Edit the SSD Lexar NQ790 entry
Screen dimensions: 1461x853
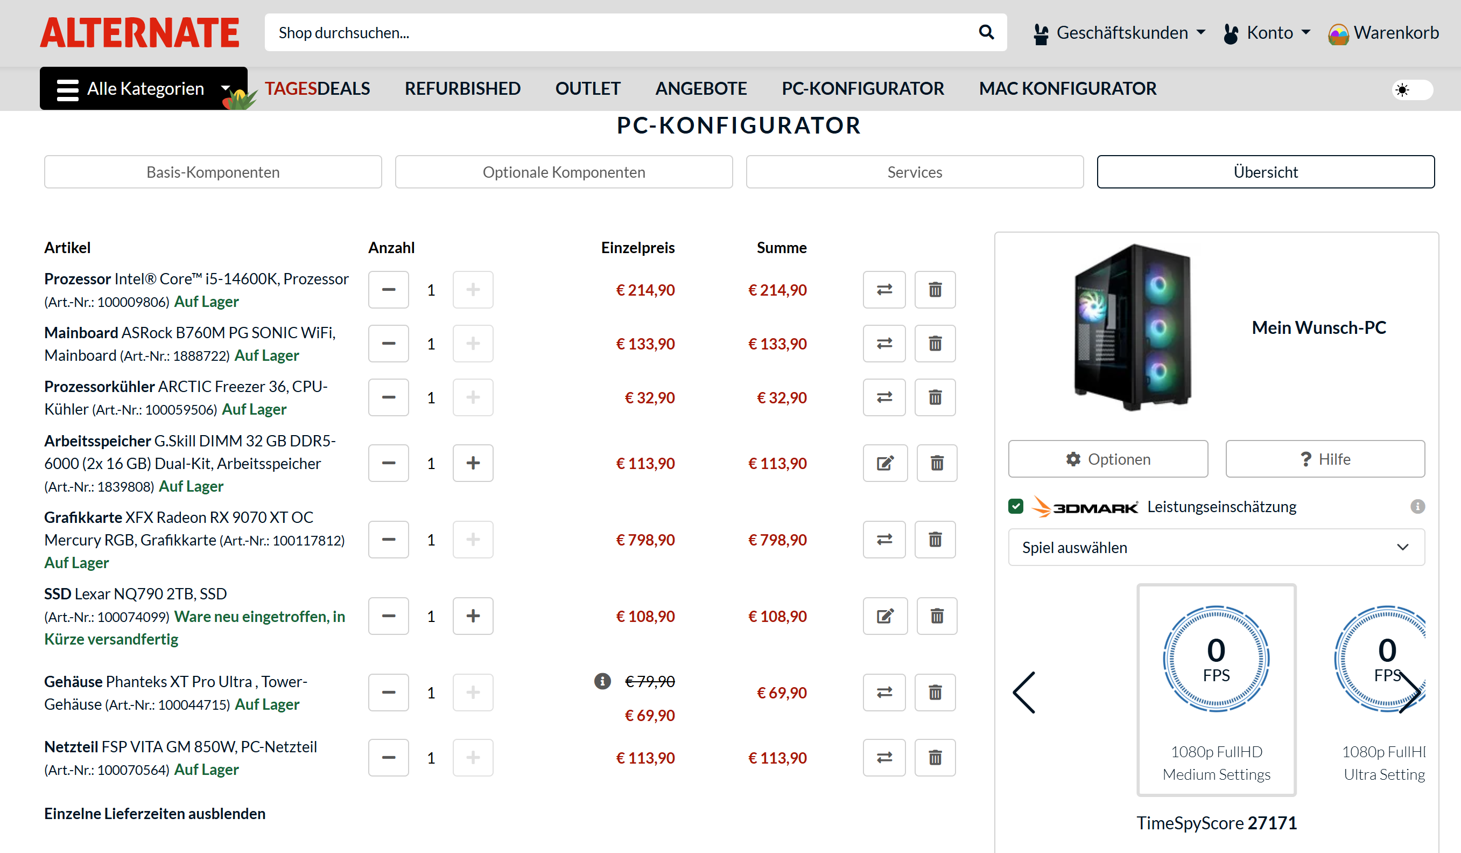pos(884,617)
